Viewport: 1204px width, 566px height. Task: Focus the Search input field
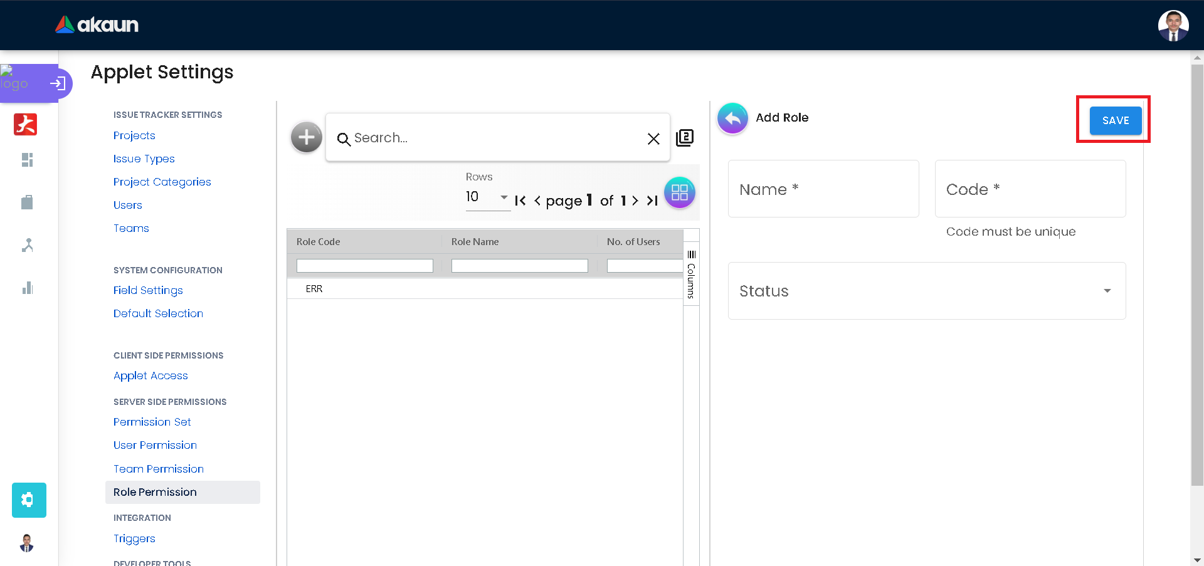tap(498, 138)
